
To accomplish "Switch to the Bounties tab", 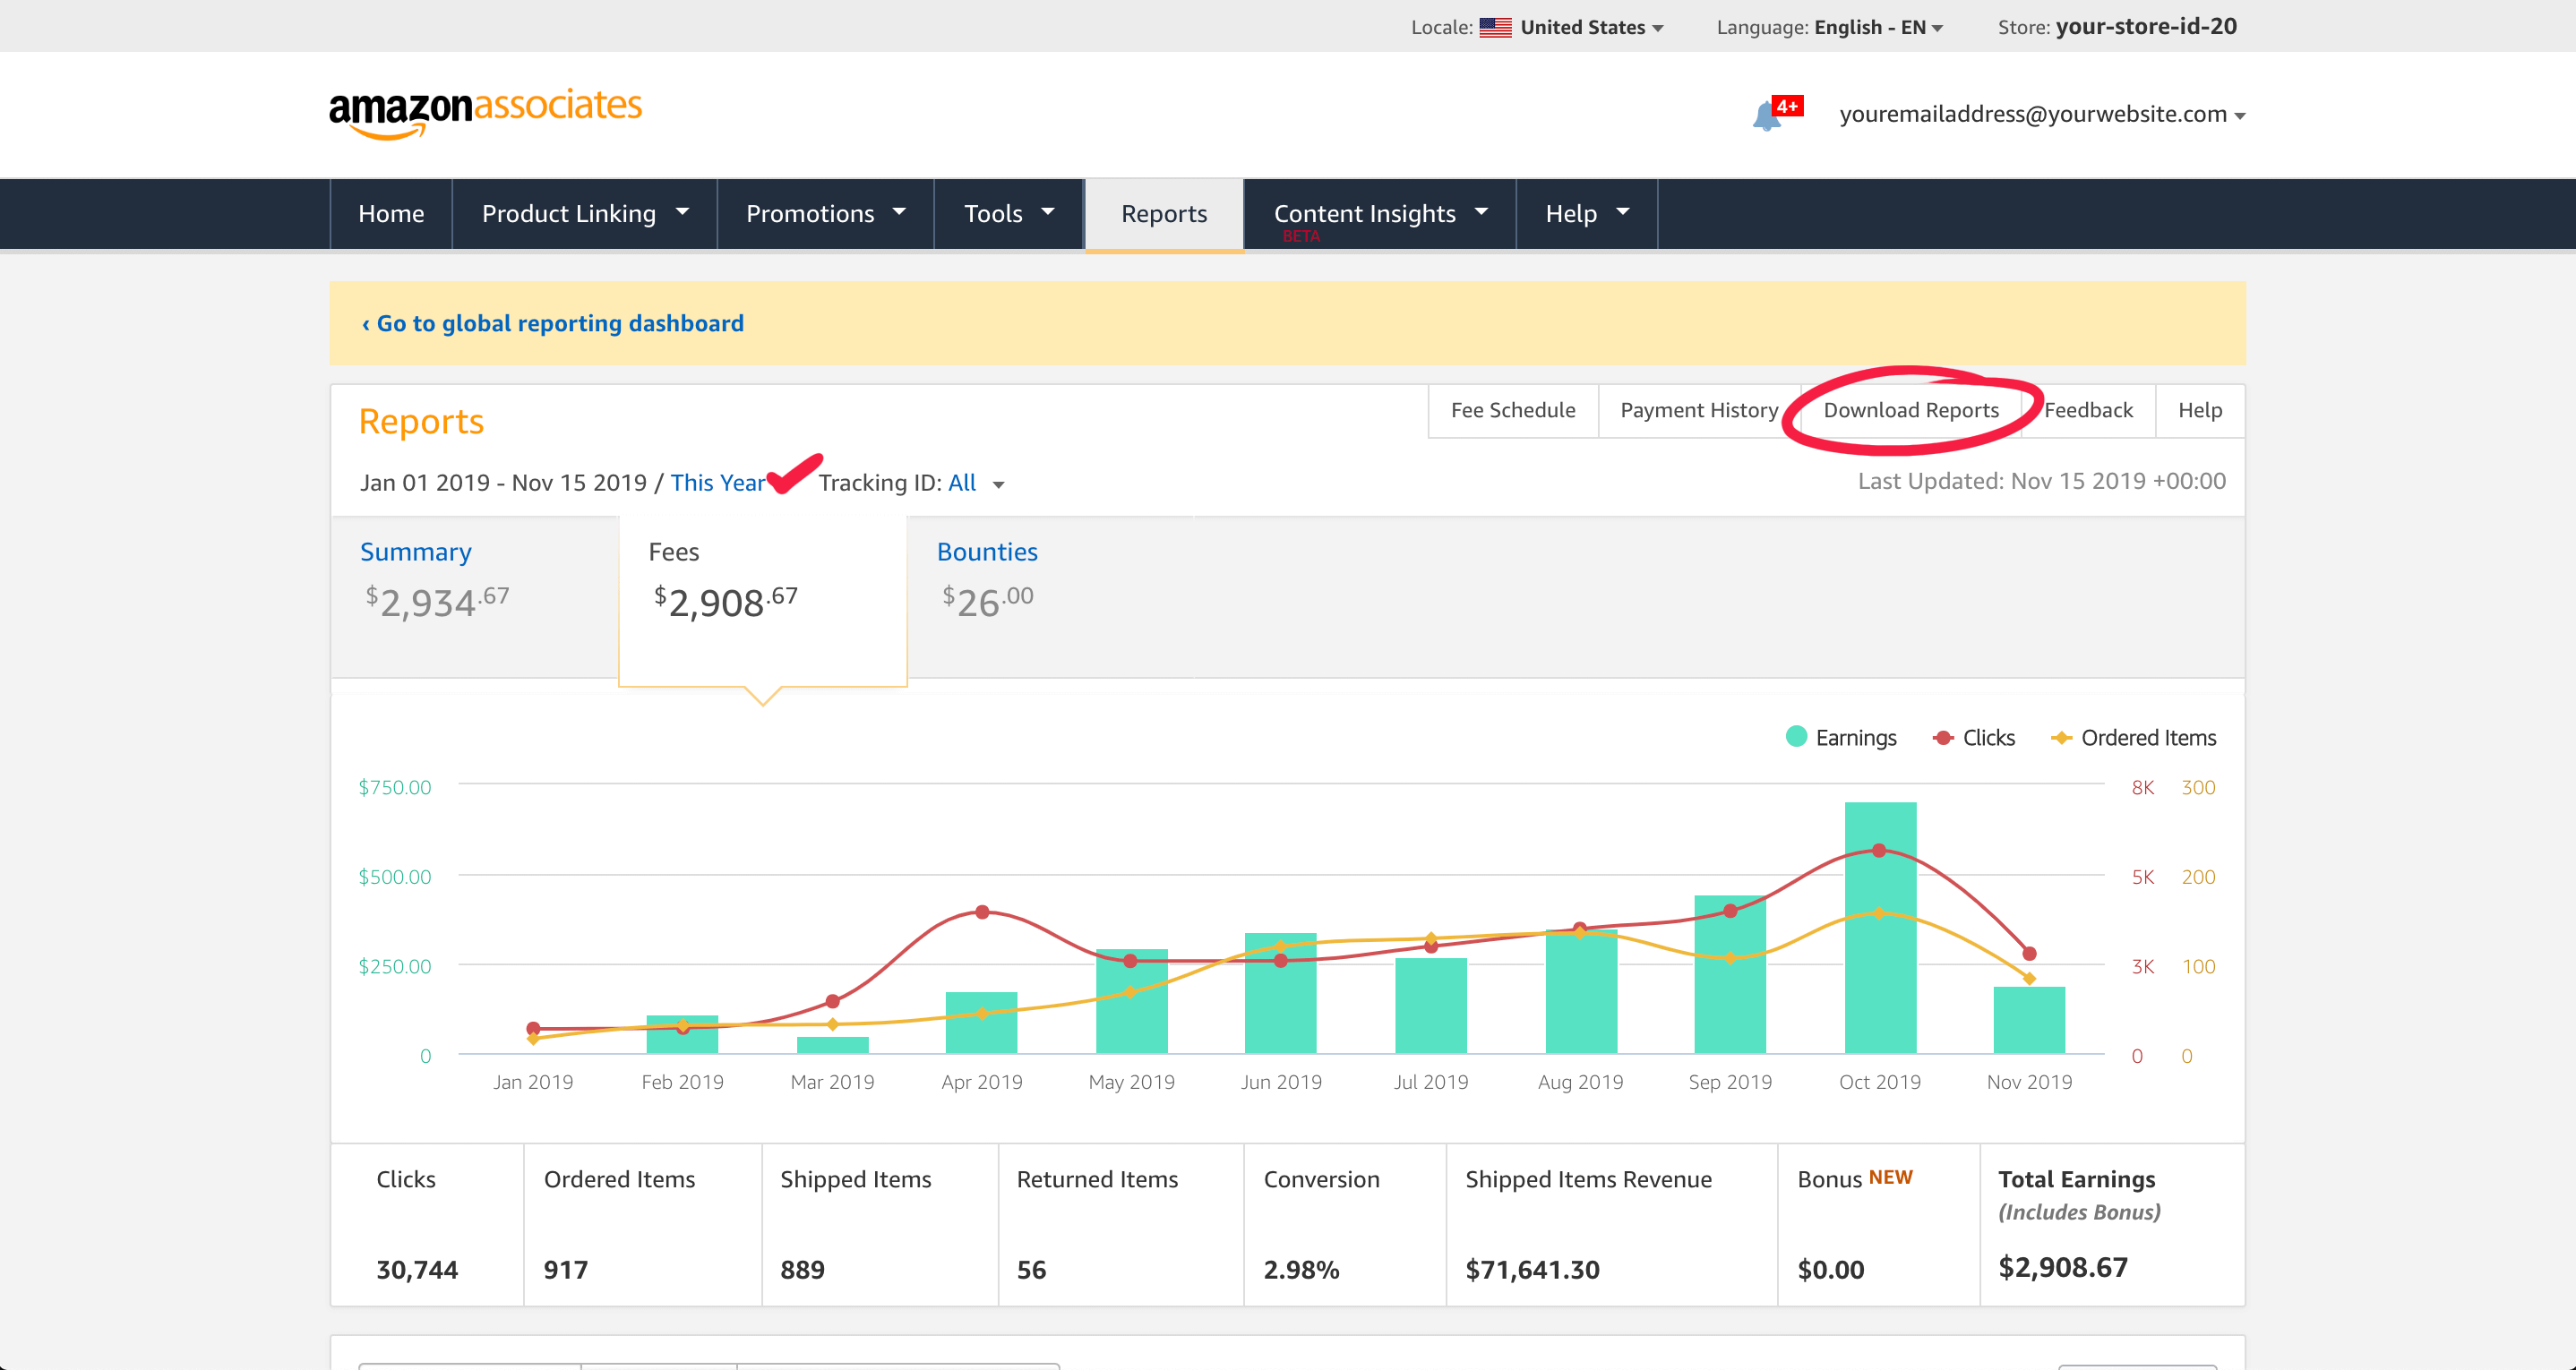I will [1052, 597].
